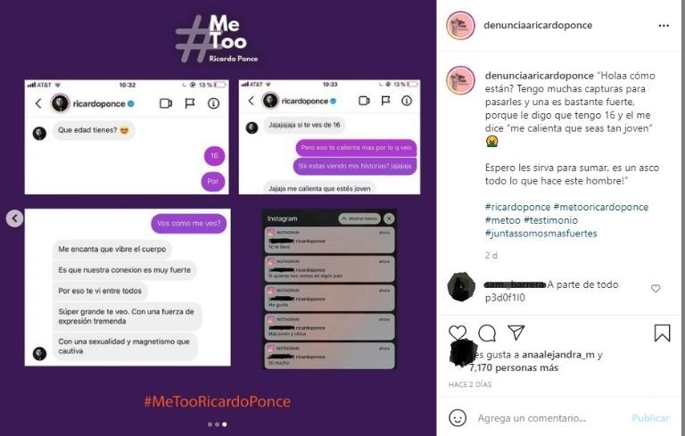The width and height of the screenshot is (685, 436).
Task: Open commenter's avatar next to comment
Action: 461,286
